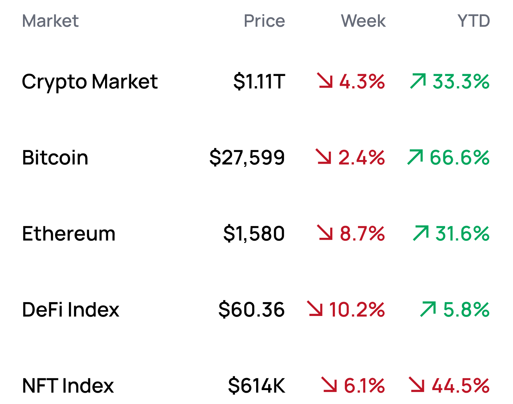Click the green up arrow beside 33.3%

418,81
